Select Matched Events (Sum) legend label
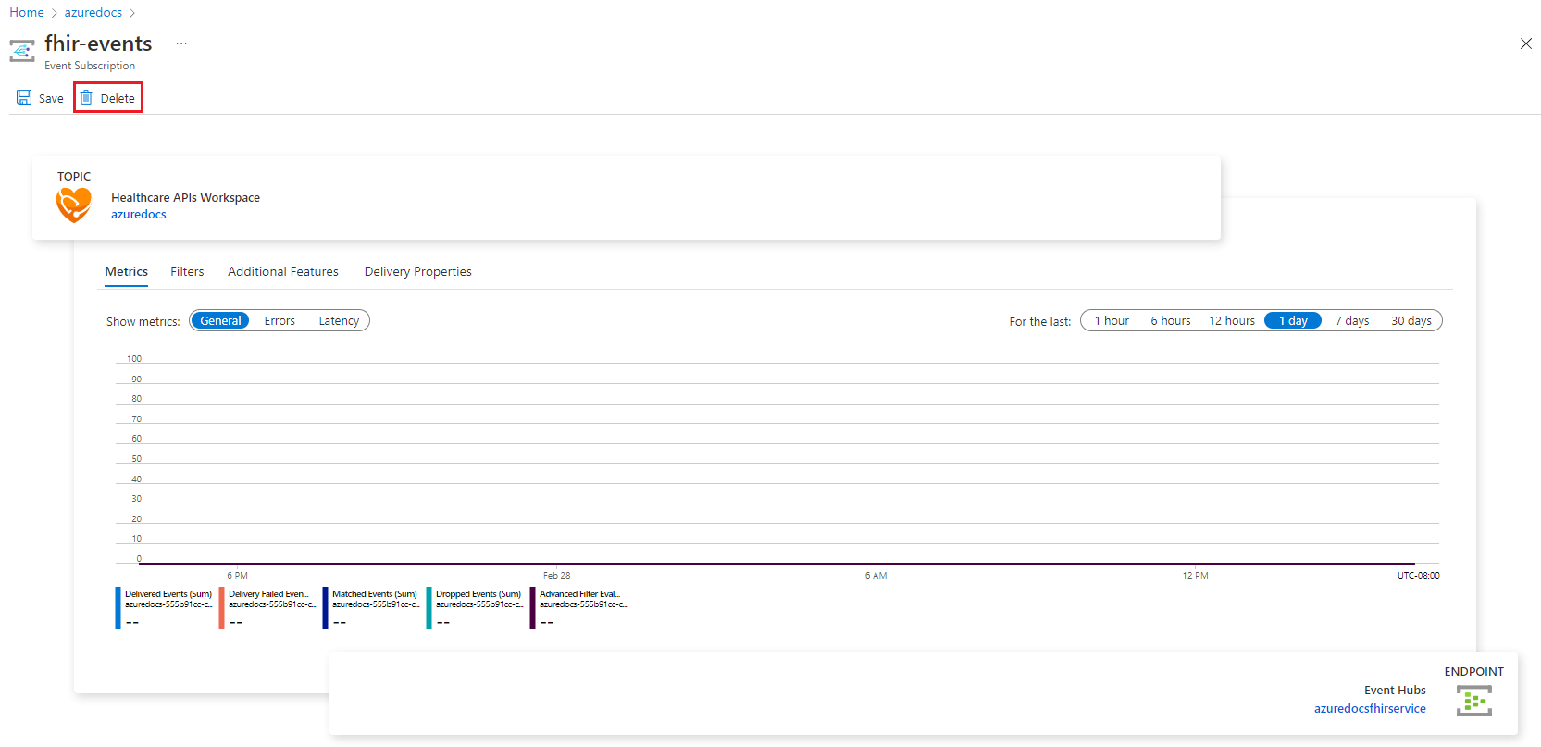The width and height of the screenshot is (1541, 747). [x=375, y=594]
